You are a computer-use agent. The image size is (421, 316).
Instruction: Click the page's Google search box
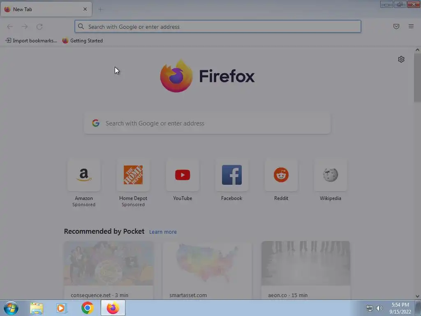(207, 123)
